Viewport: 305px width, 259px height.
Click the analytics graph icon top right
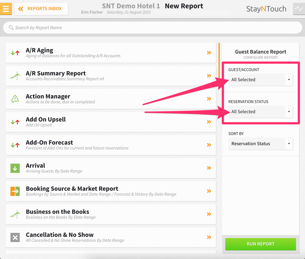tap(299, 9)
